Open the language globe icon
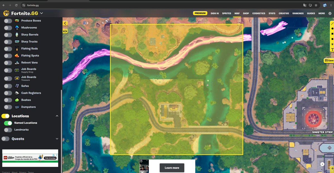Screen dimensions: 334x173 (x=330, y=13)
